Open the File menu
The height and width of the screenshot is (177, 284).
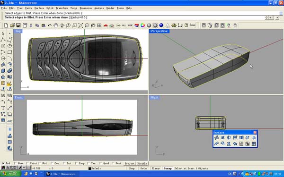tap(4, 8)
